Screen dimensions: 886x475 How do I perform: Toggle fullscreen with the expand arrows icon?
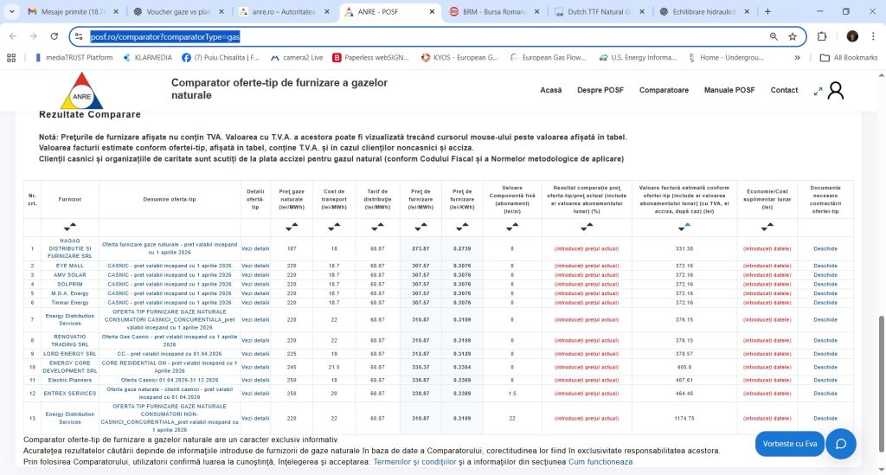(818, 91)
